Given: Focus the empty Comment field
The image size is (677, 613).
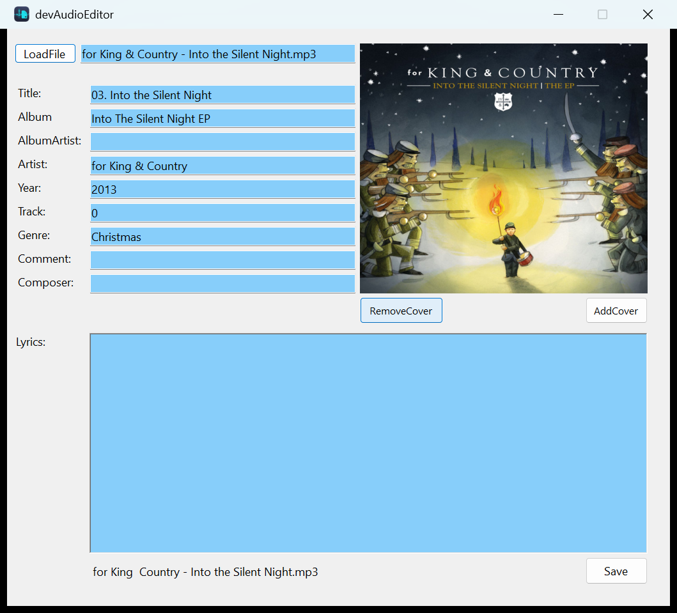Looking at the screenshot, I should click(222, 260).
